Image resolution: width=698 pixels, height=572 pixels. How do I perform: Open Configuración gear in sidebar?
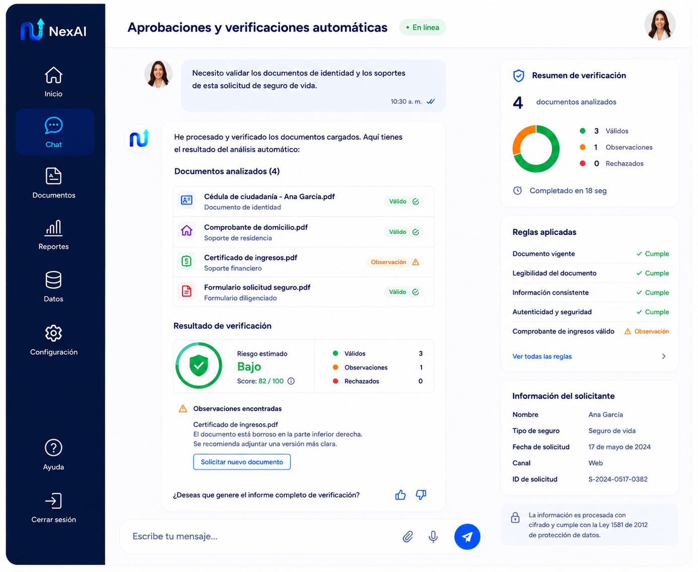(x=53, y=333)
